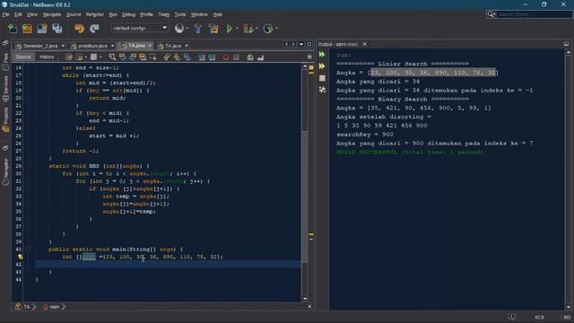Undo the last edit
The image size is (574, 323).
tap(79, 29)
